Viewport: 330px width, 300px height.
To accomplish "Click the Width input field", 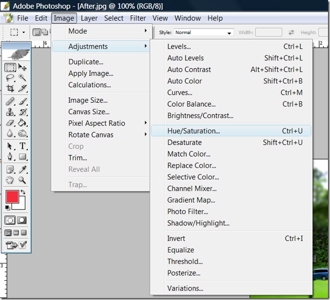I will pos(269,32).
